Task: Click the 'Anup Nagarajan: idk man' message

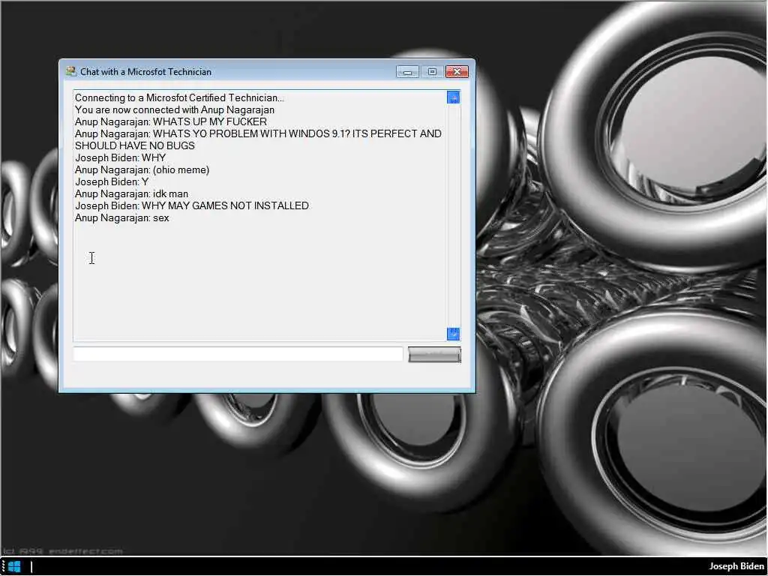Action: point(131,194)
